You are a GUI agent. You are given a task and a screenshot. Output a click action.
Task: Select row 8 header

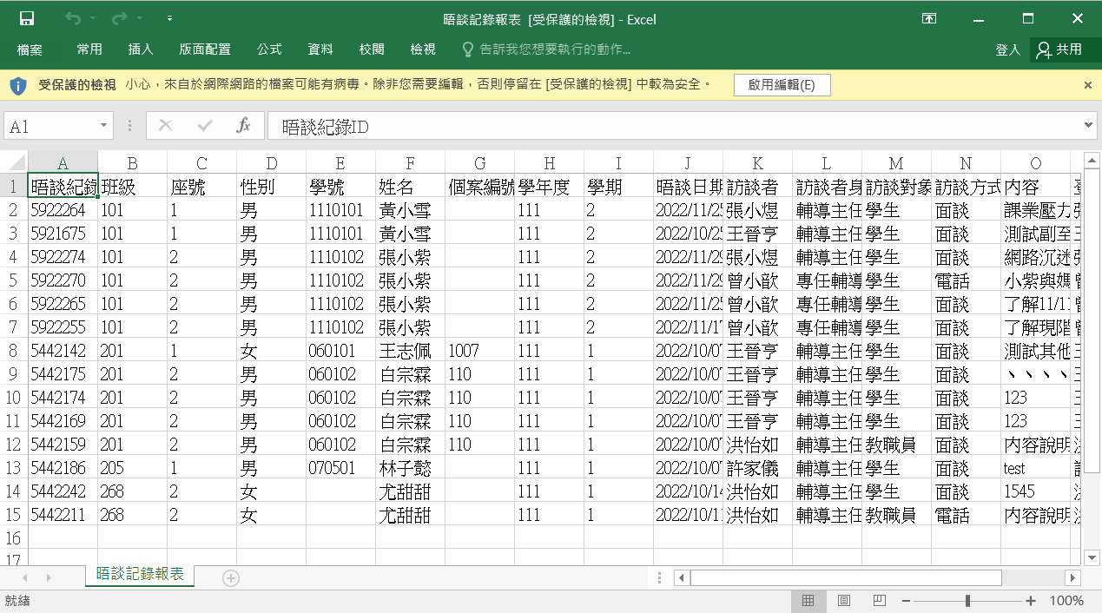point(14,351)
